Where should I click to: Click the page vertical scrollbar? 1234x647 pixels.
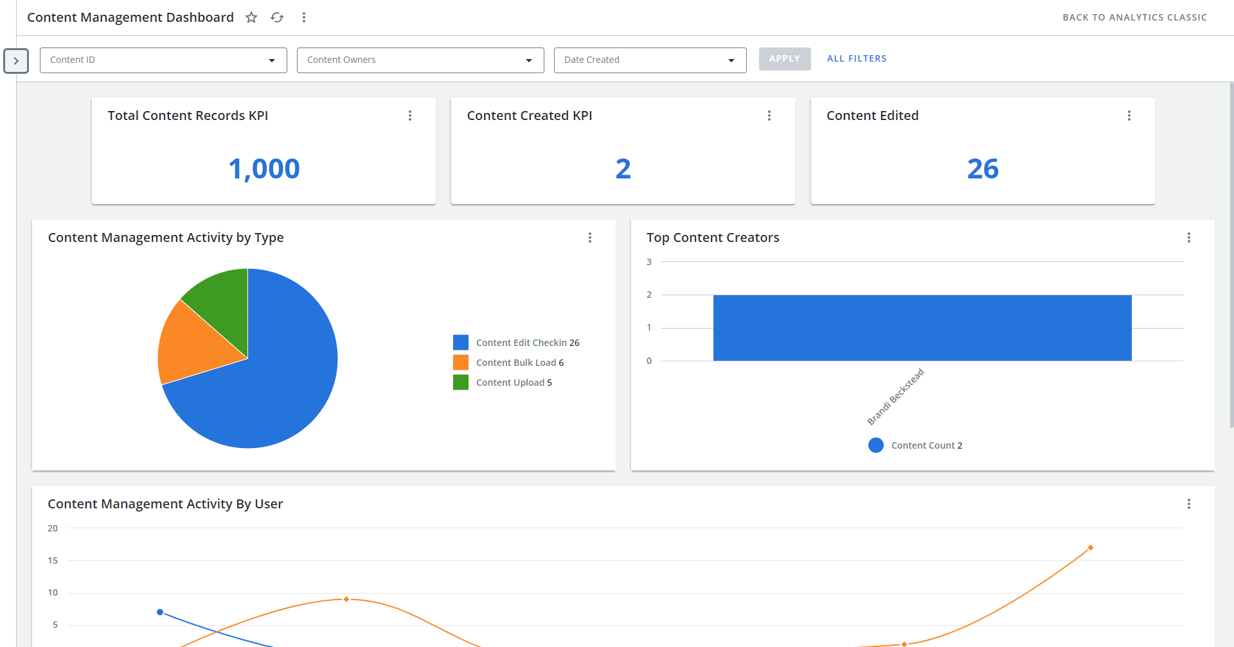click(1231, 255)
